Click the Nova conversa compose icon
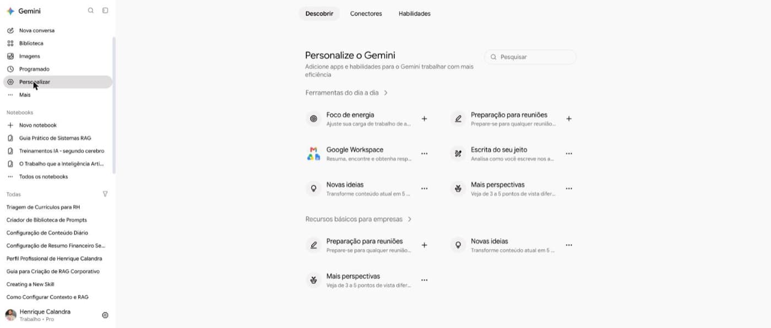771x328 pixels. point(10,30)
